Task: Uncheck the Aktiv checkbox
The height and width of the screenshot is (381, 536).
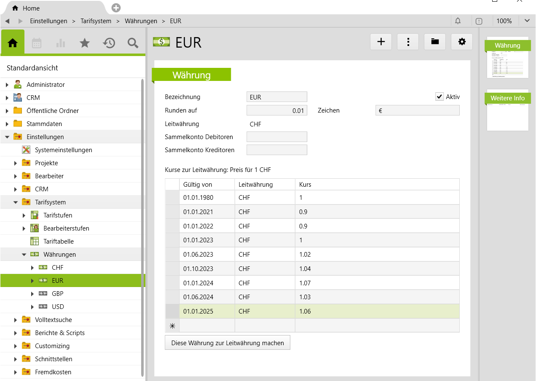Action: (440, 97)
